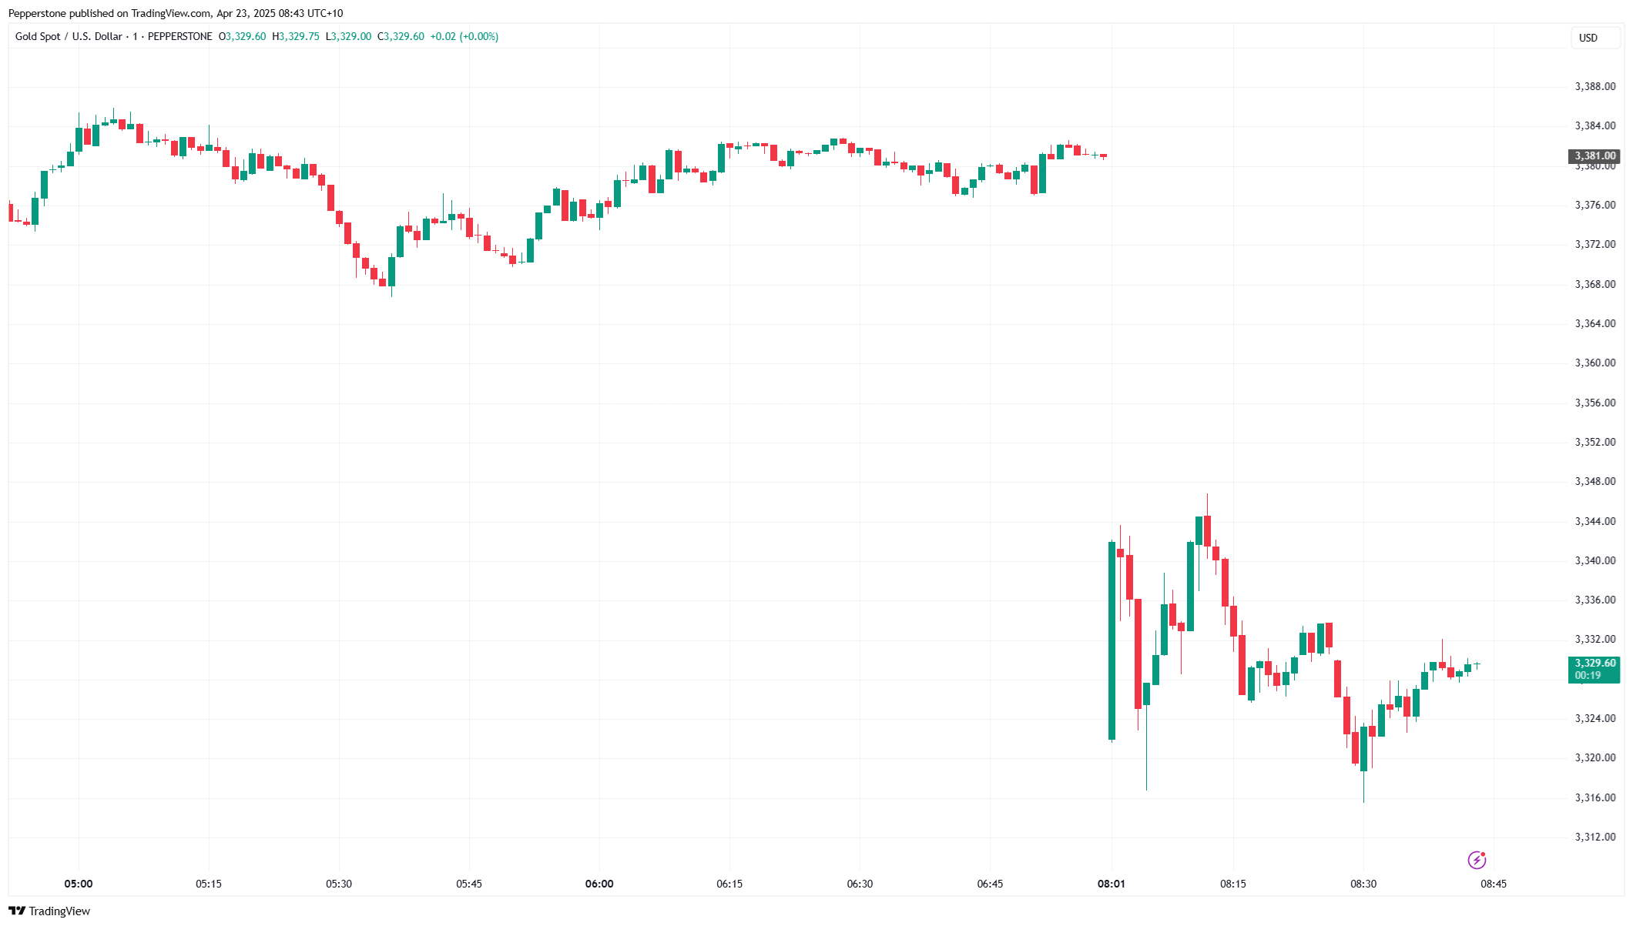Click the PEPPERSTONE broker label in legend
This screenshot has width=1633, height=926.
tap(179, 36)
